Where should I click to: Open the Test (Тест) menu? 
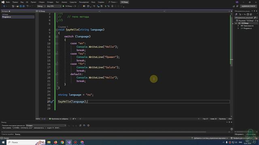57,2
